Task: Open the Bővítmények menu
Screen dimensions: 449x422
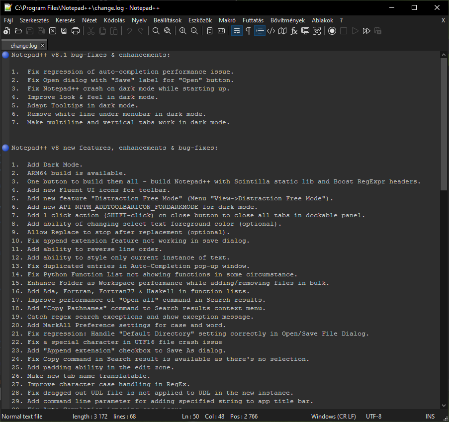Action: pos(287,20)
